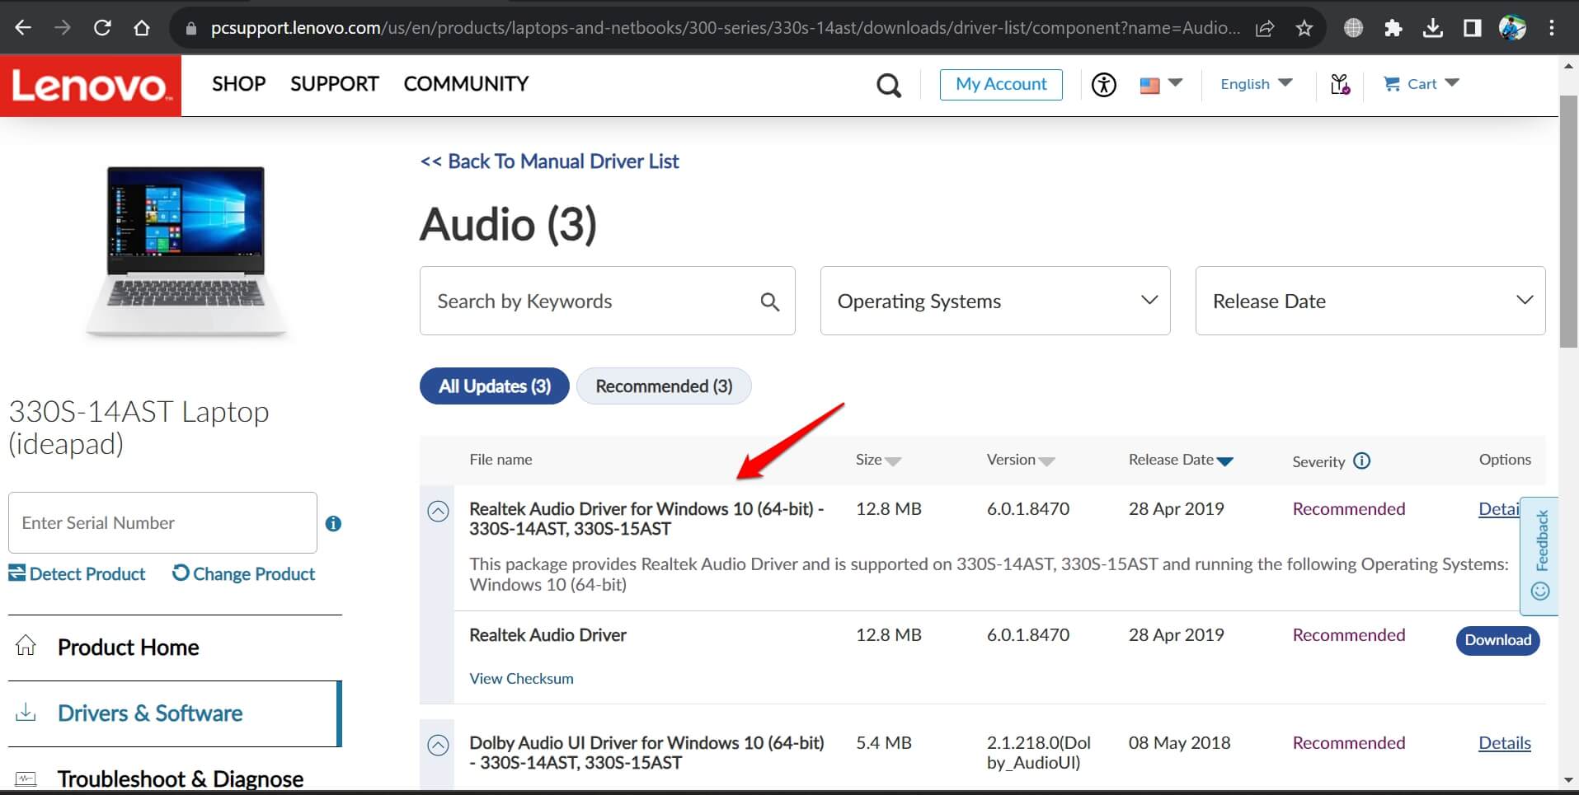Go back to Manual Driver List
The width and height of the screenshot is (1579, 795).
(549, 161)
